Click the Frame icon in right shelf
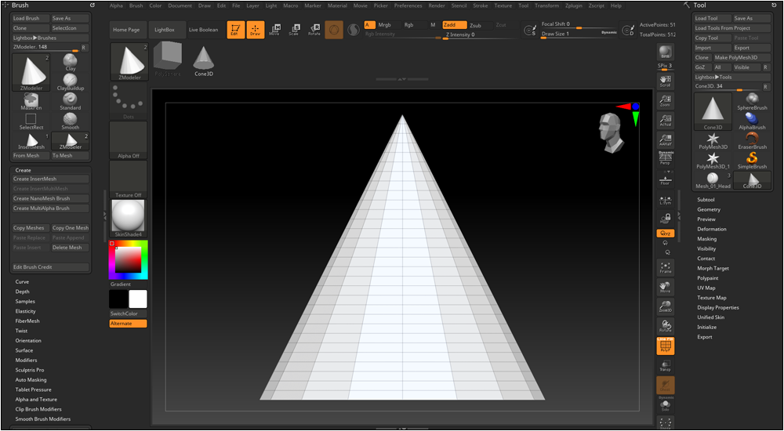The image size is (784, 431). (x=665, y=267)
